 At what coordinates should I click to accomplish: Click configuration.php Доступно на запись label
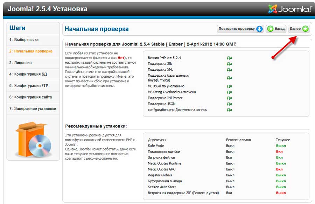[x=177, y=110]
